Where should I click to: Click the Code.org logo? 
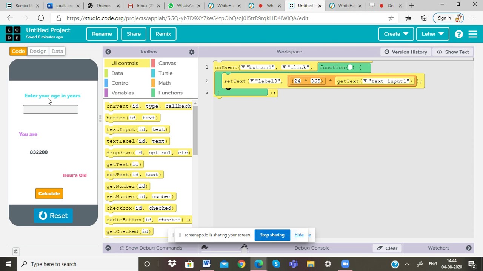[x=13, y=34]
